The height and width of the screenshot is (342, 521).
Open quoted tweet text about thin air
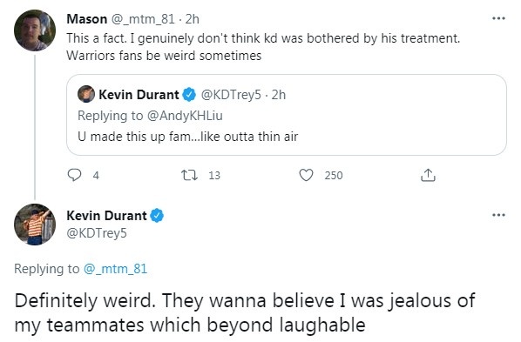pyautogui.click(x=187, y=137)
